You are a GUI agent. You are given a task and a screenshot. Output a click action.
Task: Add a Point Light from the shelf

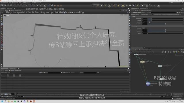click(x=98, y=6)
